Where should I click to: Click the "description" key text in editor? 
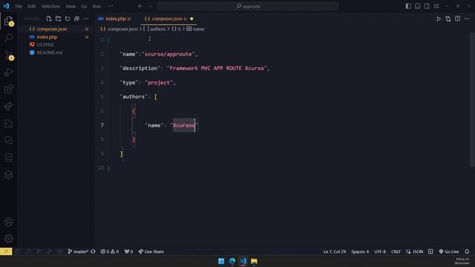140,68
